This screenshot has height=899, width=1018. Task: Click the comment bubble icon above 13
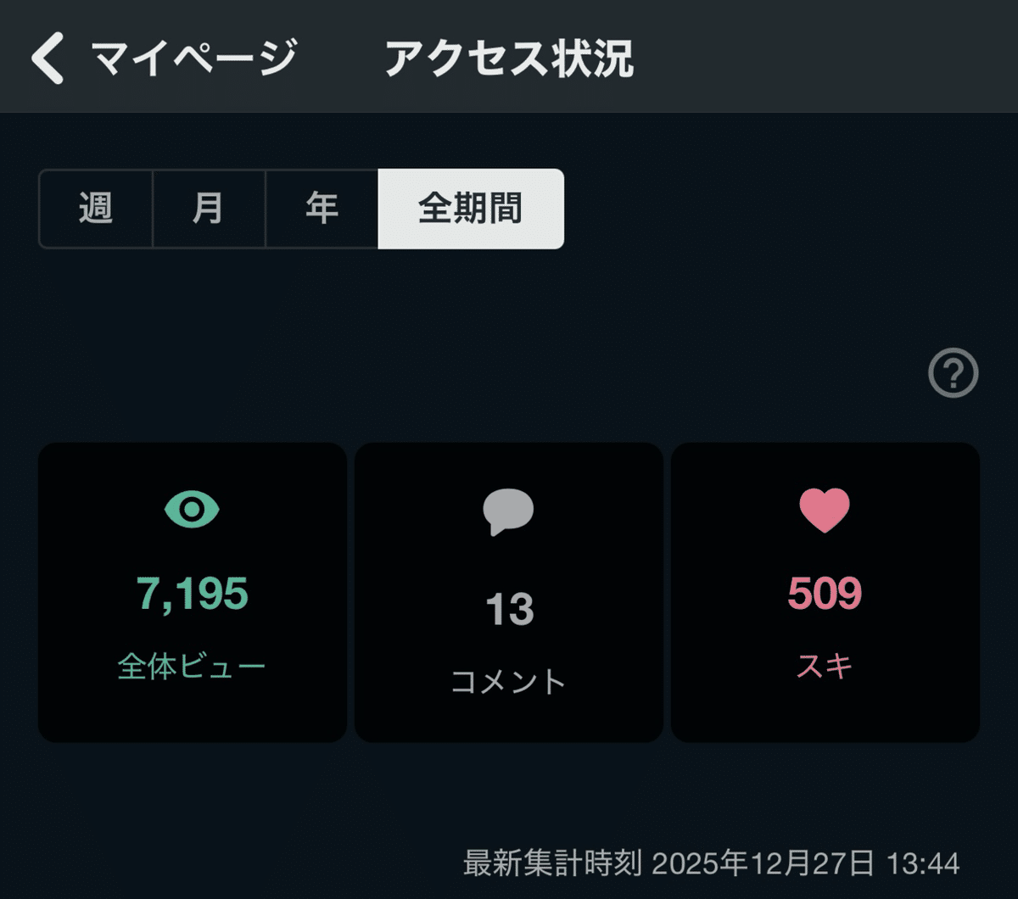coord(508,509)
